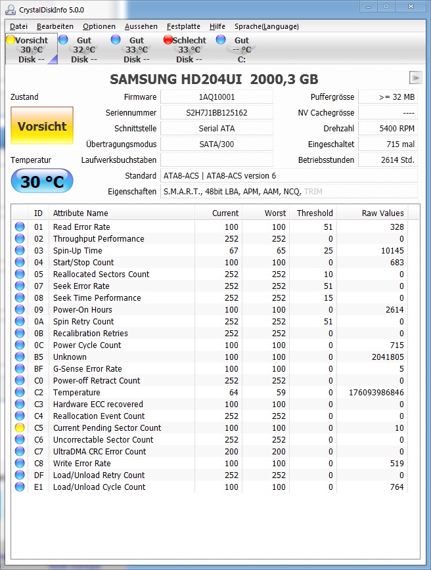Viewport: 431px width, 570px height.
Task: Click the status icon for Throughput Performance
Action: (x=20, y=238)
